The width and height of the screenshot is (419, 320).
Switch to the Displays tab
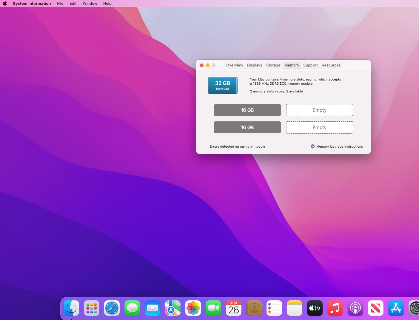pyautogui.click(x=255, y=65)
